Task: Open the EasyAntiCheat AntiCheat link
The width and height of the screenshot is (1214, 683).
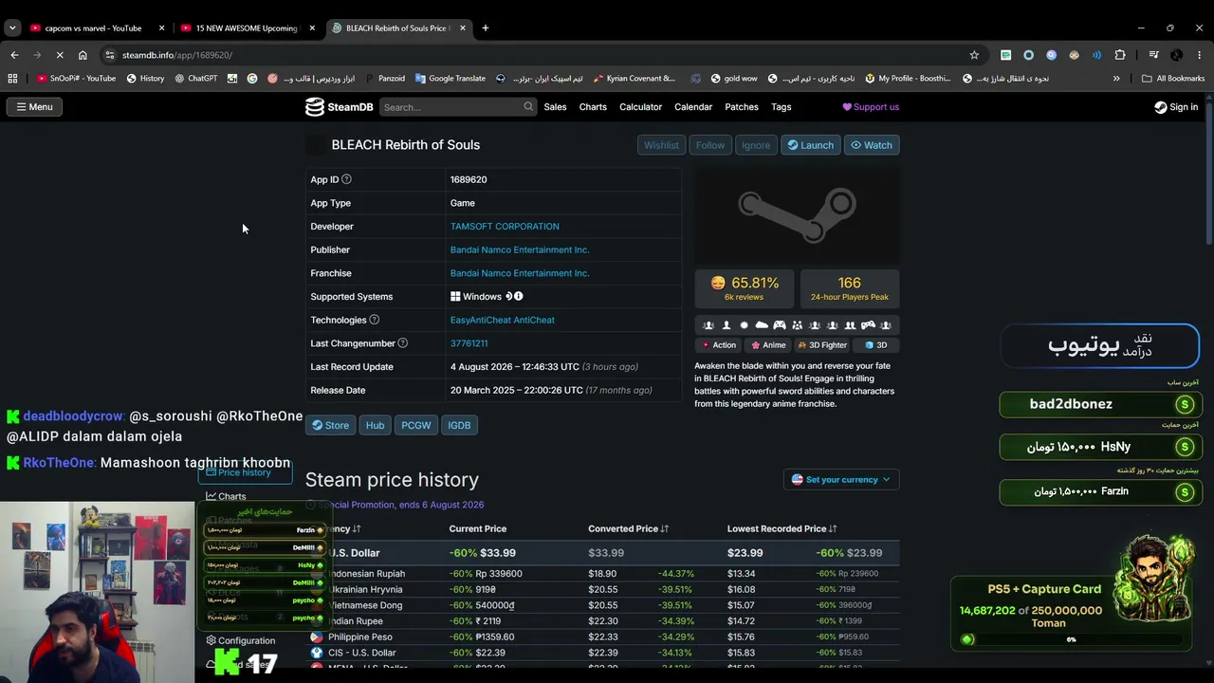Action: pyautogui.click(x=503, y=321)
